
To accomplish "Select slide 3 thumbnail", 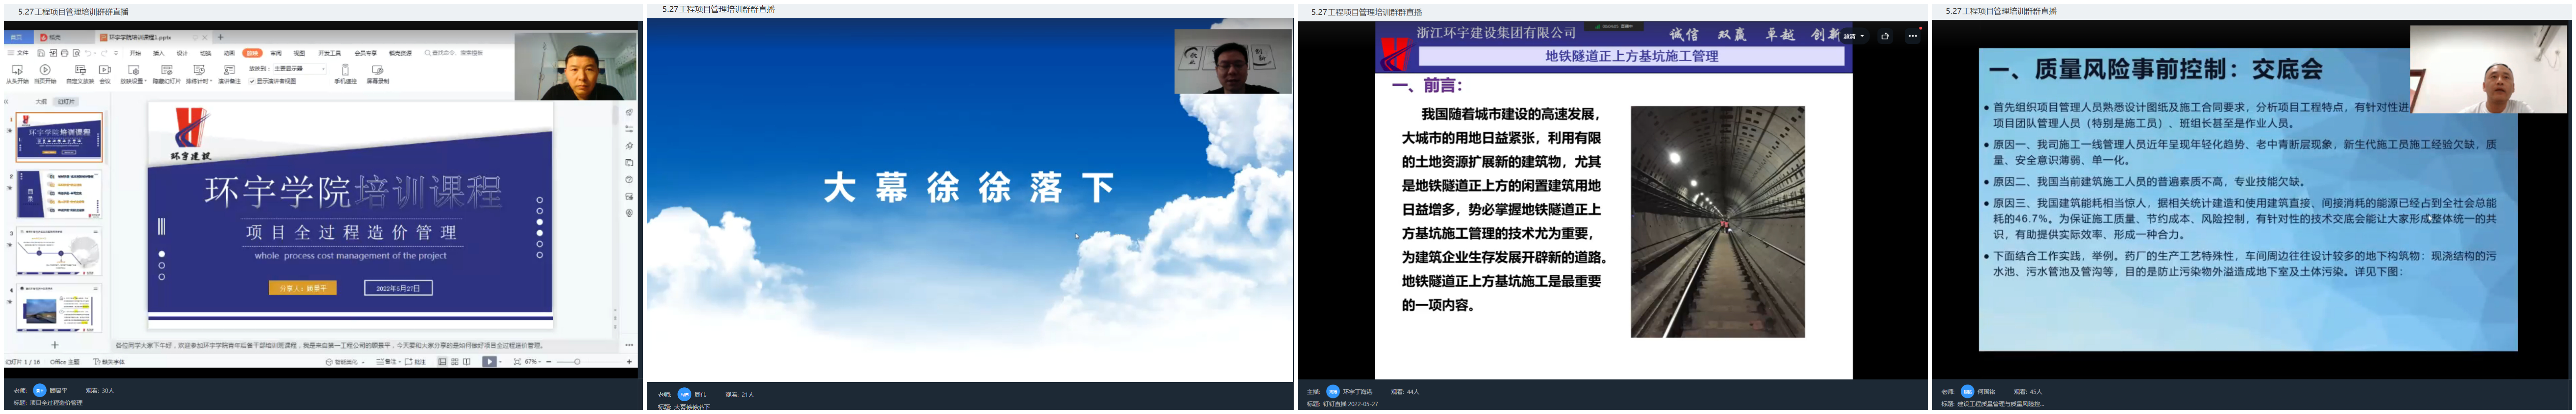I will click(59, 251).
